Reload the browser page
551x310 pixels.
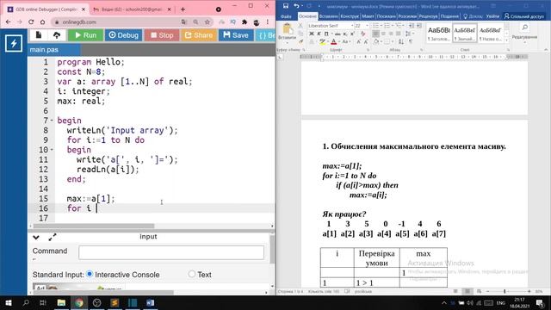[x=31, y=22]
